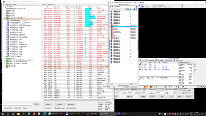Switch to Transedit taskbar button
The height and width of the screenshot is (116, 206).
125,114
